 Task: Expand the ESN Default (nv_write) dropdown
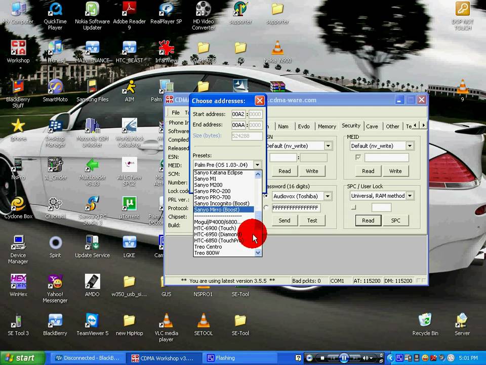(x=328, y=146)
